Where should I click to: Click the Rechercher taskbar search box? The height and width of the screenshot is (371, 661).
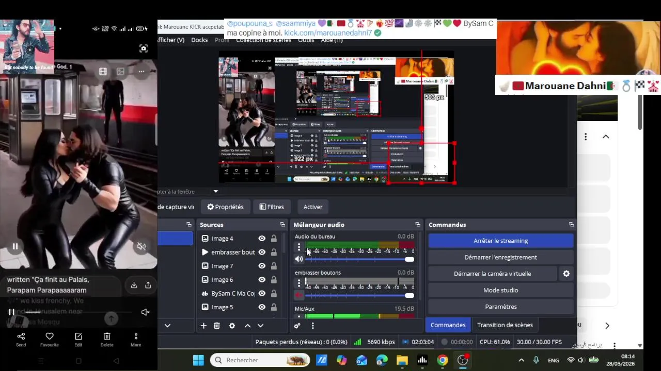(260, 360)
